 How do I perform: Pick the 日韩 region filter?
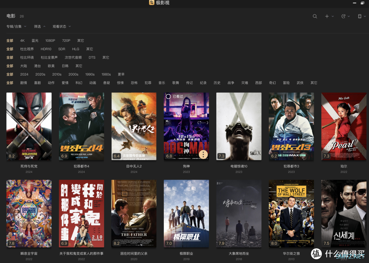pyautogui.click(x=65, y=66)
